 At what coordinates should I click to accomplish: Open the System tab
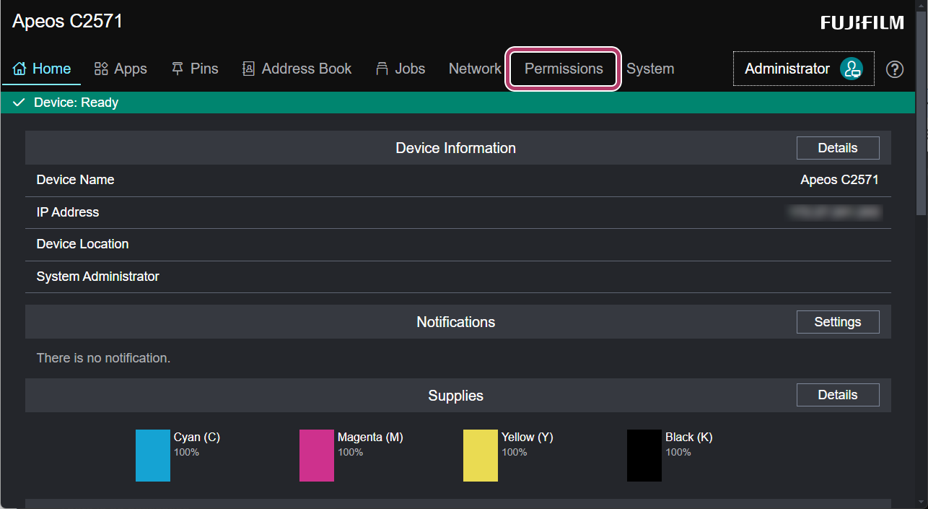[x=650, y=69]
